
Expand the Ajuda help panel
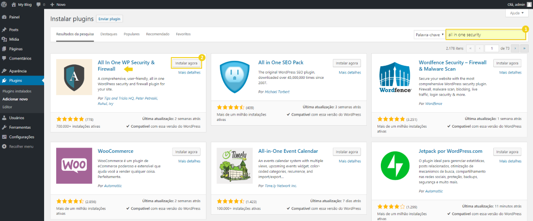(517, 13)
